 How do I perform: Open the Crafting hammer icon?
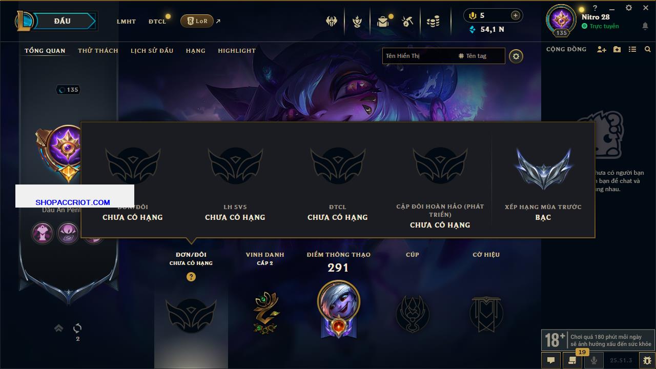[407, 22]
